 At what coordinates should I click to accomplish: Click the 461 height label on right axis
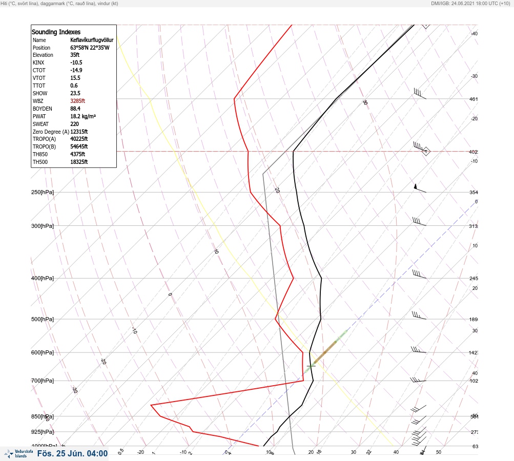coord(474,99)
